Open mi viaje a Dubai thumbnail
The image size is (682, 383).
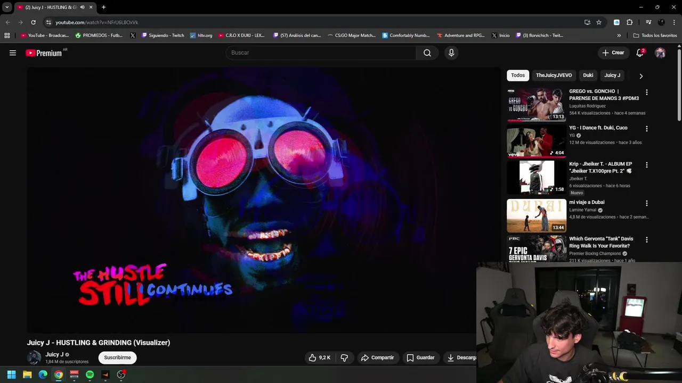point(536,215)
